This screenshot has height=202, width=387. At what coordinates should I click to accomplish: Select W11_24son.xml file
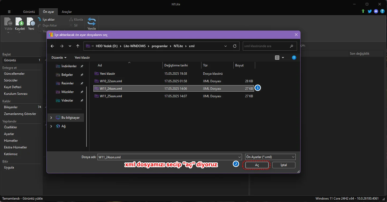point(173,88)
